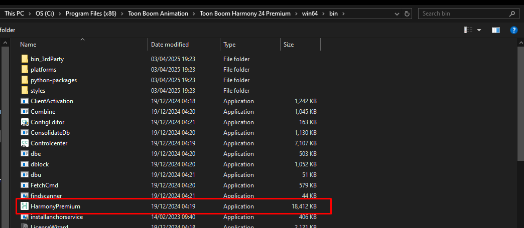This screenshot has height=228, width=524.
Task: Click the ConfigEditor application icon
Action: pyautogui.click(x=25, y=122)
